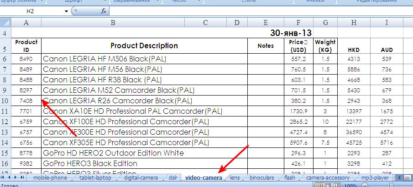Click the Price (USD) header cell
The width and height of the screenshot is (413, 187).
tap(298, 45)
